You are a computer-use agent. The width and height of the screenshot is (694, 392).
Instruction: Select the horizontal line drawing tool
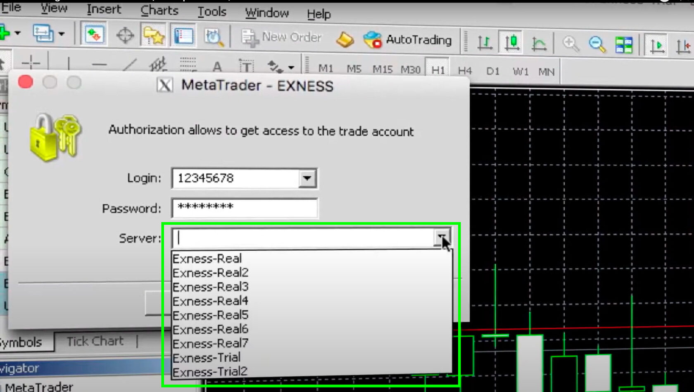(98, 64)
